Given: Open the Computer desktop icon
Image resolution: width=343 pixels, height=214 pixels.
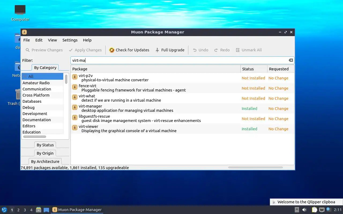Looking at the screenshot, I should click(x=20, y=10).
